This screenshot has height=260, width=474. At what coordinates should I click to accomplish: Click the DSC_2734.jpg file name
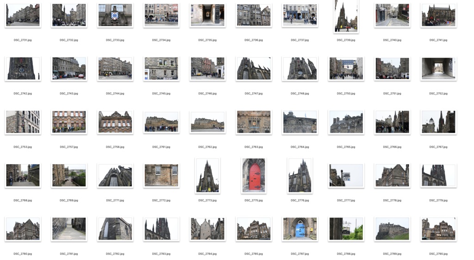[161, 40]
